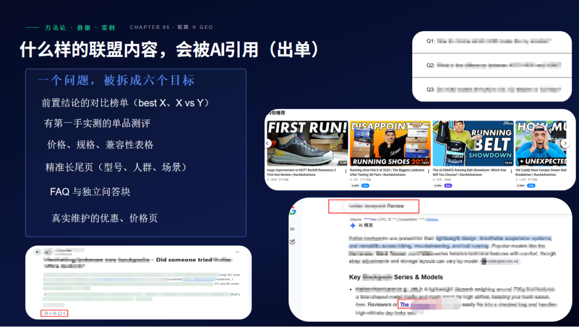Open menu dots for Ronhill Reverence video
The width and height of the screenshot is (579, 327).
346,171
